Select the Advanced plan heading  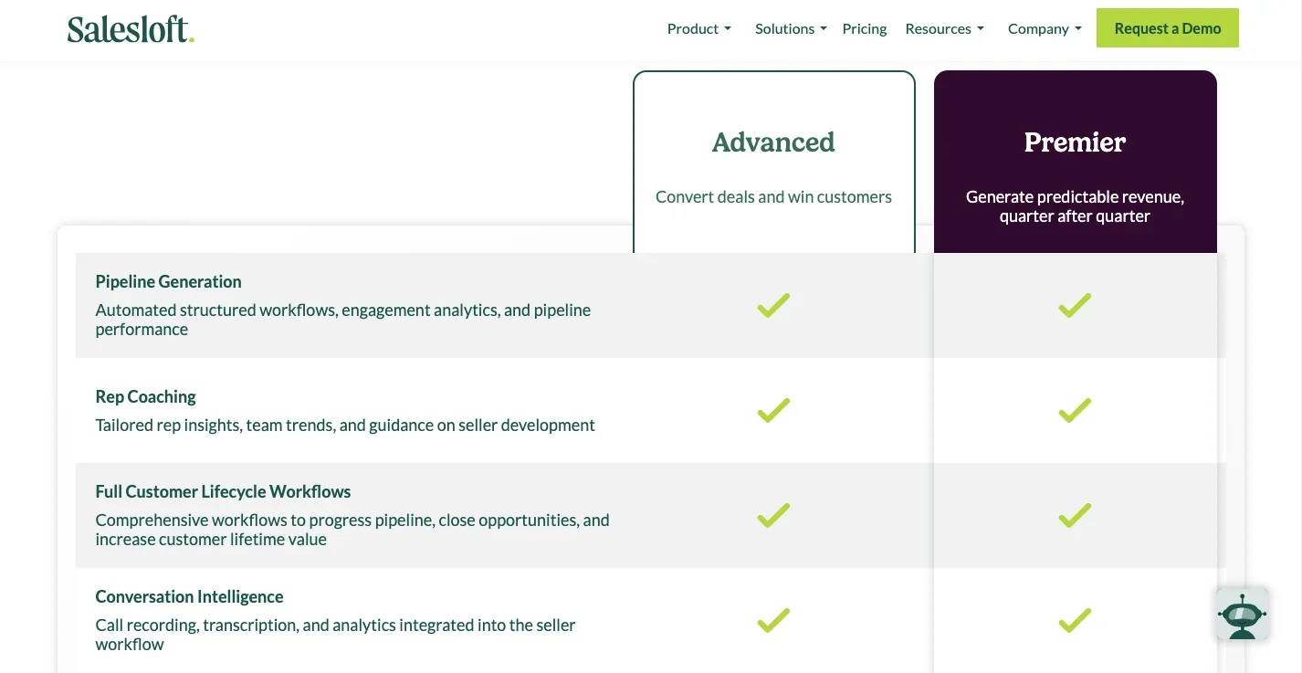[x=773, y=142]
